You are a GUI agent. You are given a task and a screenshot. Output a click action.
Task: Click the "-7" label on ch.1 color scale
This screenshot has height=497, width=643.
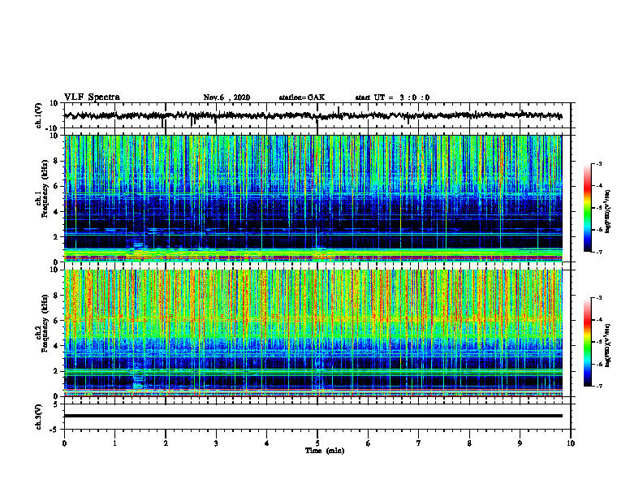click(x=599, y=252)
